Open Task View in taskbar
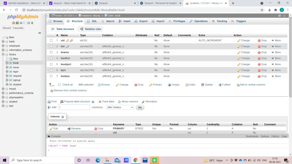The width and height of the screenshot is (292, 164). [x=88, y=160]
